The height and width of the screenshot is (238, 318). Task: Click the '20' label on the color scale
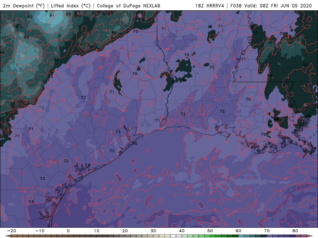point(125,231)
